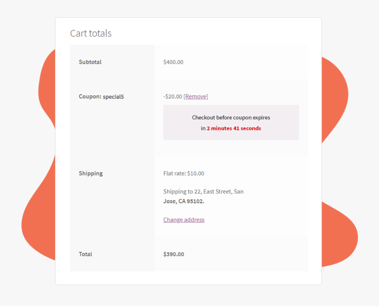Click the Total row label
The image size is (379, 306).
click(x=85, y=254)
